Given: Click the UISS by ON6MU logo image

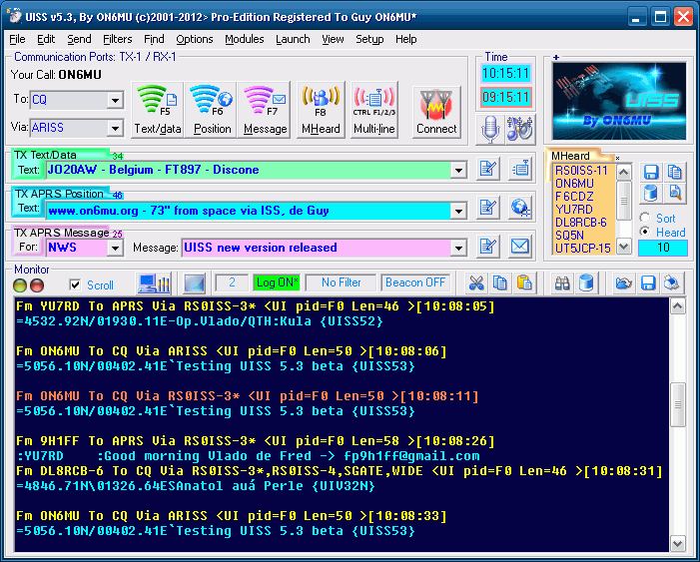Looking at the screenshot, I should click(x=619, y=102).
